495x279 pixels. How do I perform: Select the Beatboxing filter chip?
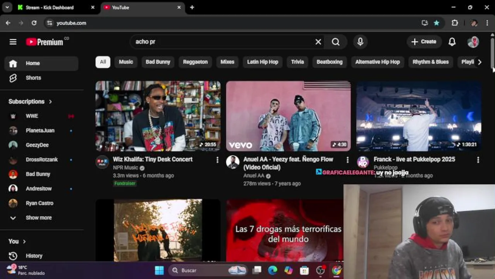point(330,62)
